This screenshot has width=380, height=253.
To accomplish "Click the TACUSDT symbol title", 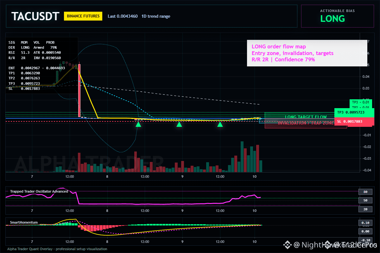I will coord(35,16).
